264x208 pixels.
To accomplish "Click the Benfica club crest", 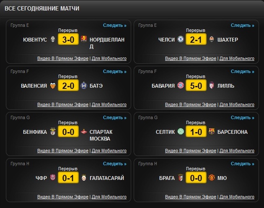I will click(x=53, y=132).
